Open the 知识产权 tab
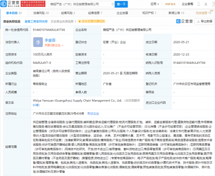The width and height of the screenshot is (215, 176). [148, 13]
